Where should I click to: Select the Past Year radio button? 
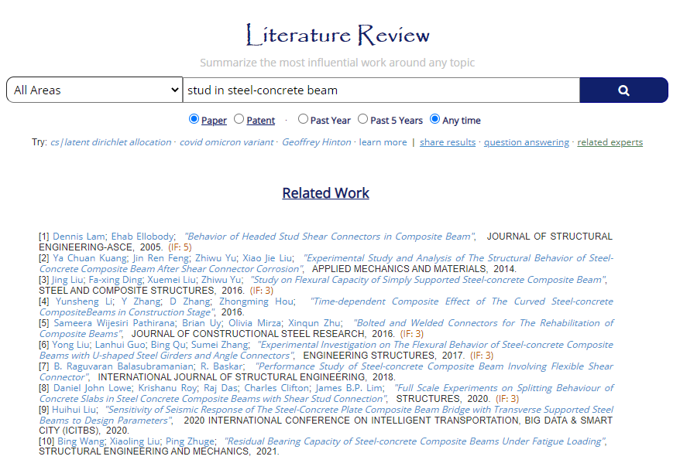[x=303, y=119]
